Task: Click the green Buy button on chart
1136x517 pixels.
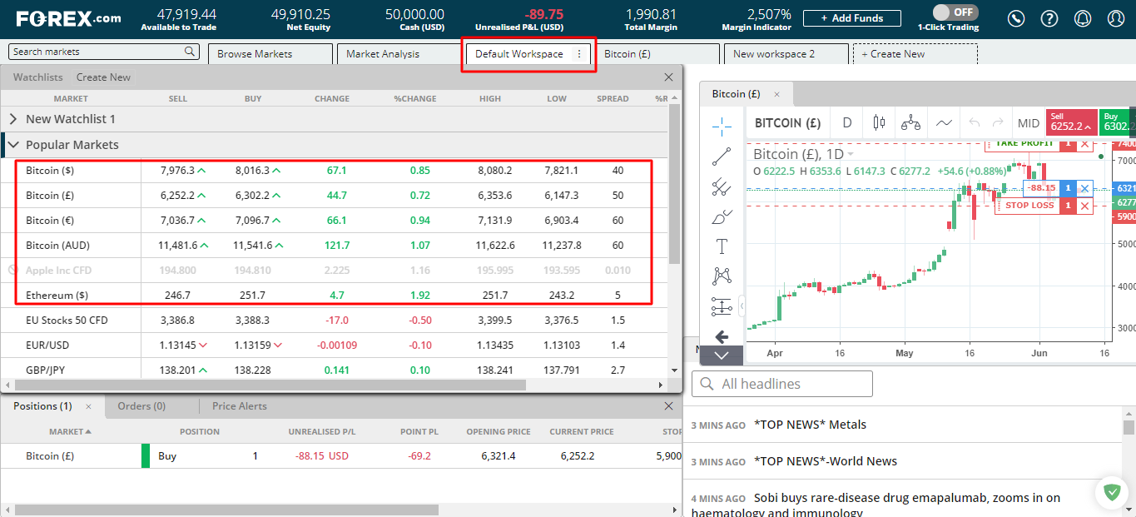Action: [x=1118, y=122]
